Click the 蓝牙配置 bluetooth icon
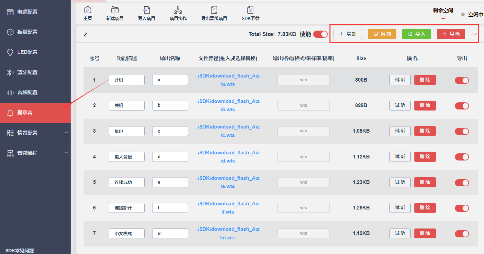Screen dimensions: 484x254 10,72
